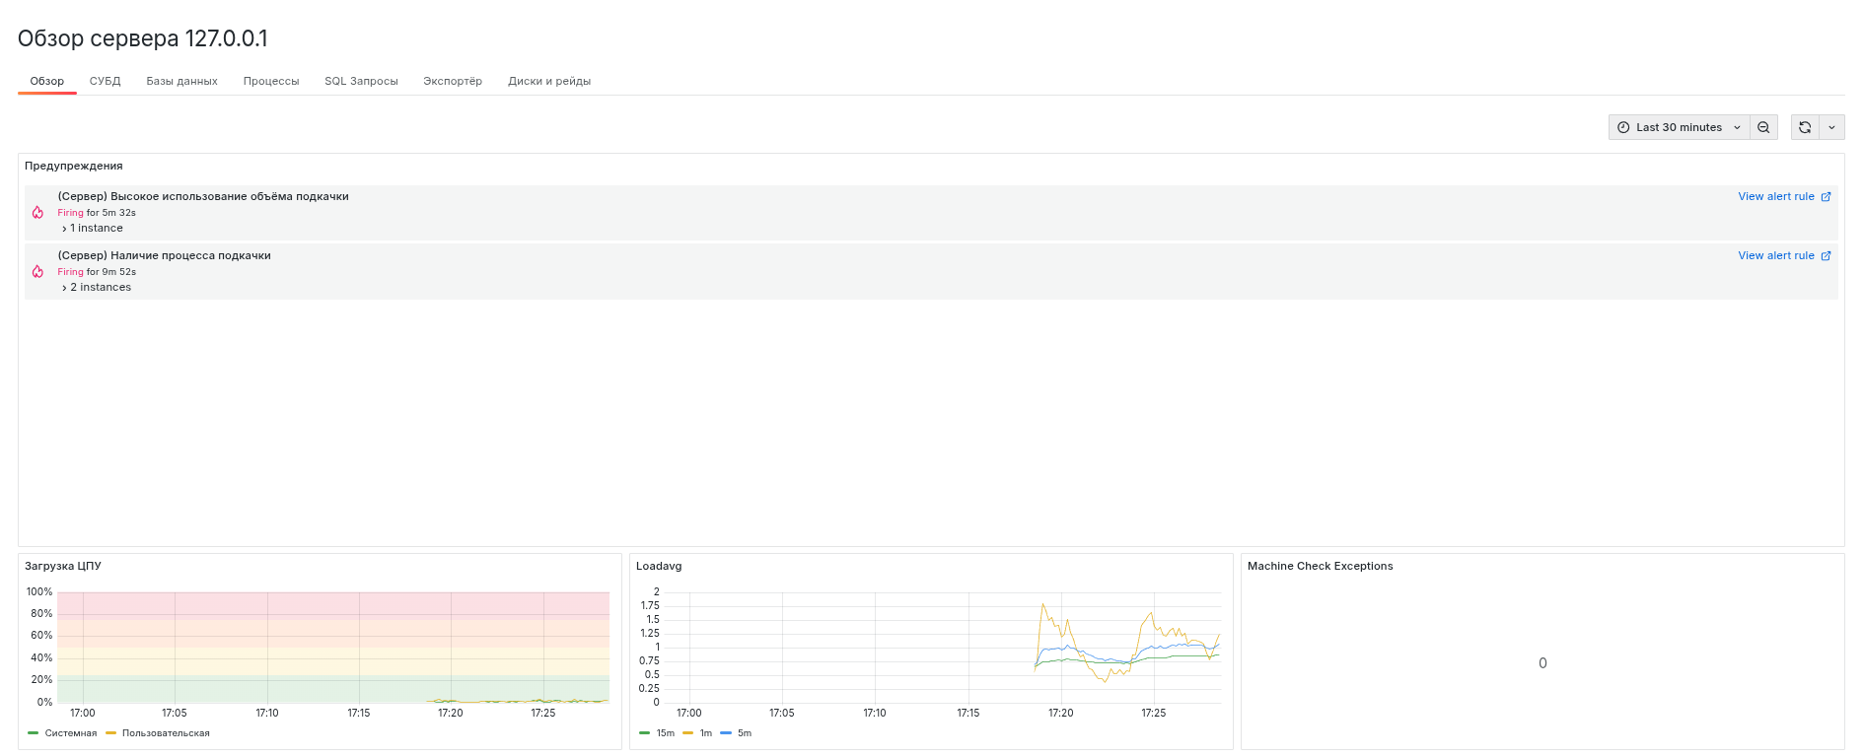Image resolution: width=1864 pixels, height=756 pixels.
Task: Toggle the Системная series in CPU legend
Action: click(x=70, y=733)
